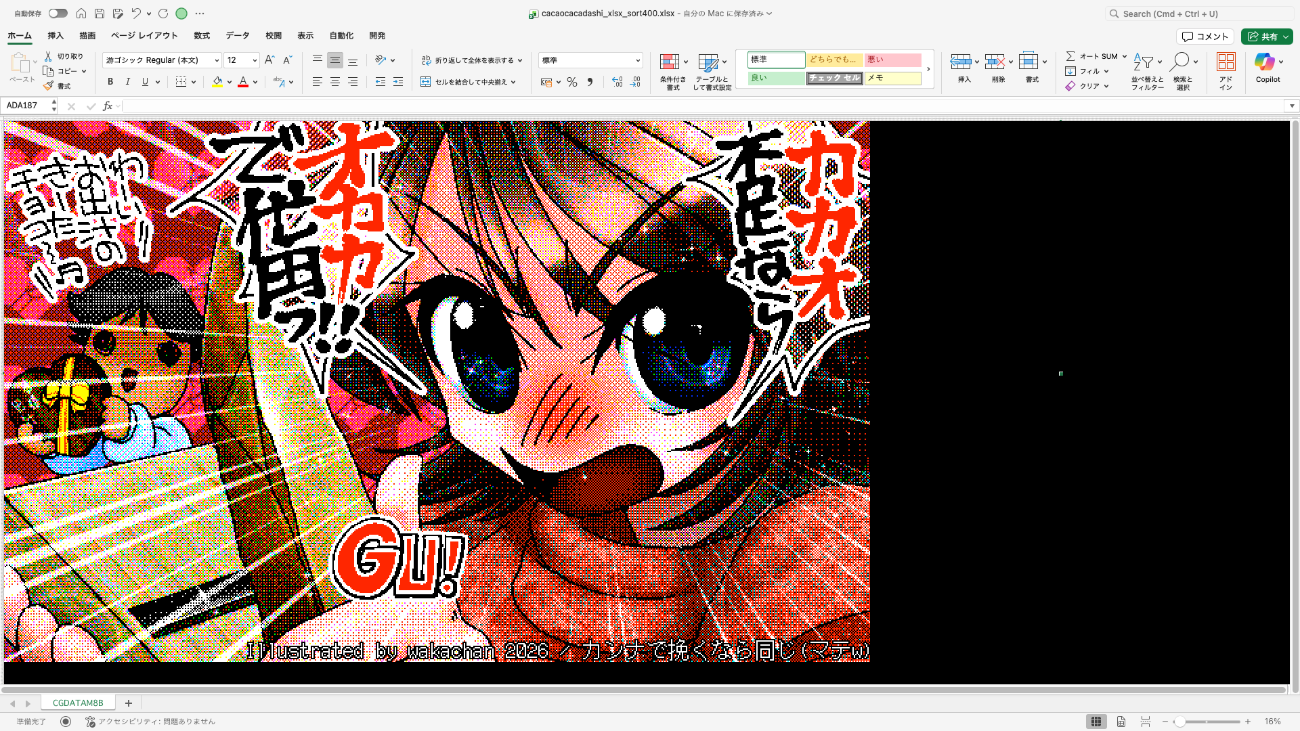Toggle the 自動保存 AutoSave switch
The height and width of the screenshot is (731, 1300).
tap(58, 13)
